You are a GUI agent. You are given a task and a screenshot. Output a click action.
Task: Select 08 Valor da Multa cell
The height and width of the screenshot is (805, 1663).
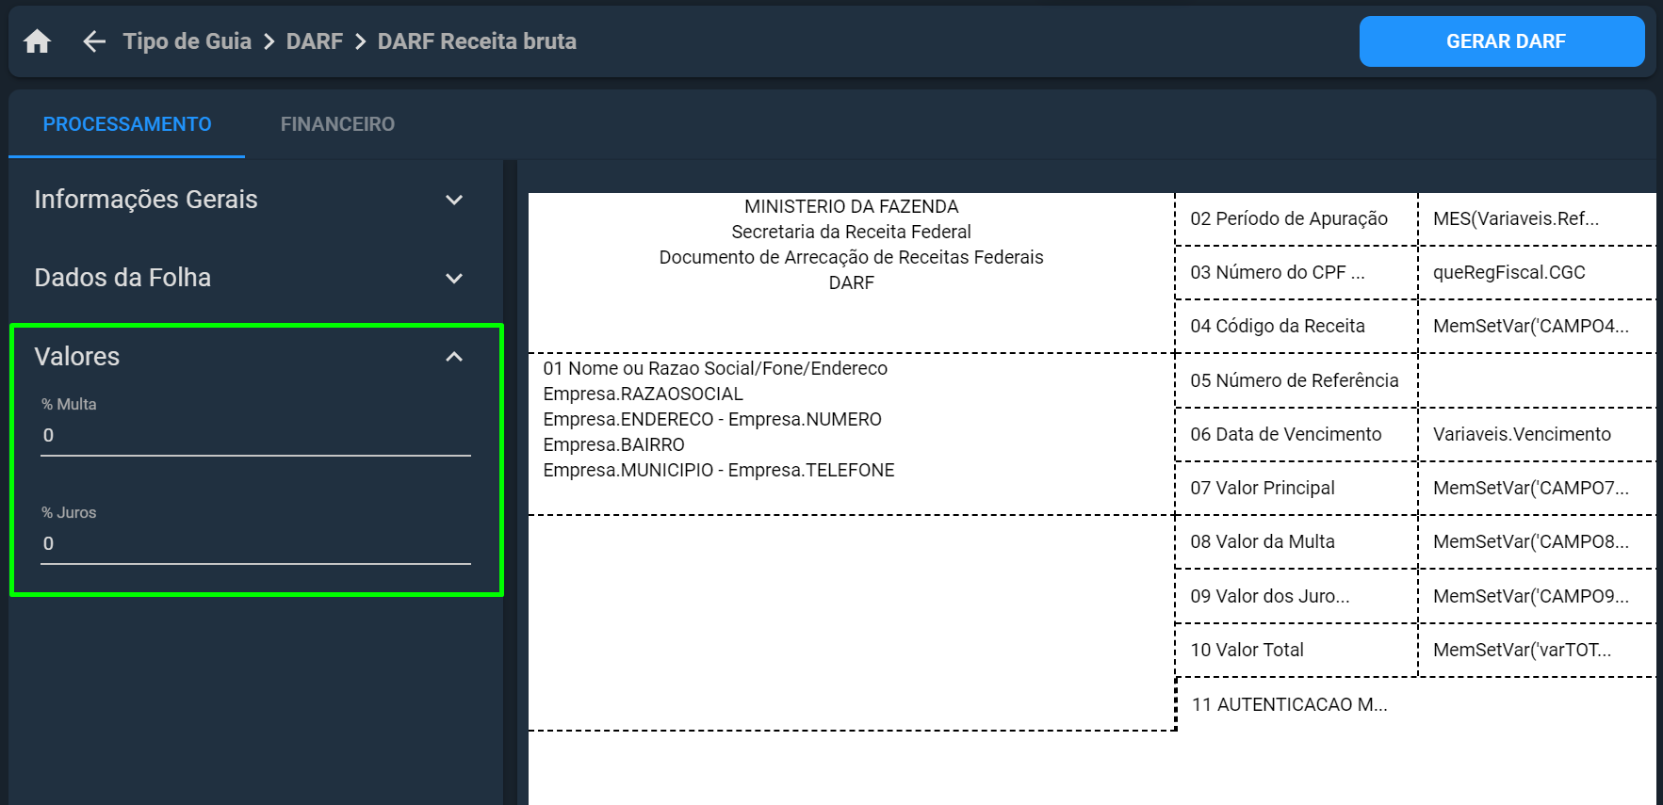tap(1296, 542)
